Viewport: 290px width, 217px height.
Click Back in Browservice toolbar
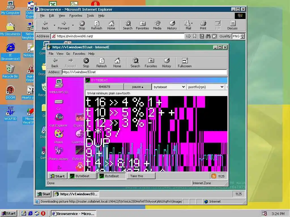[45, 25]
